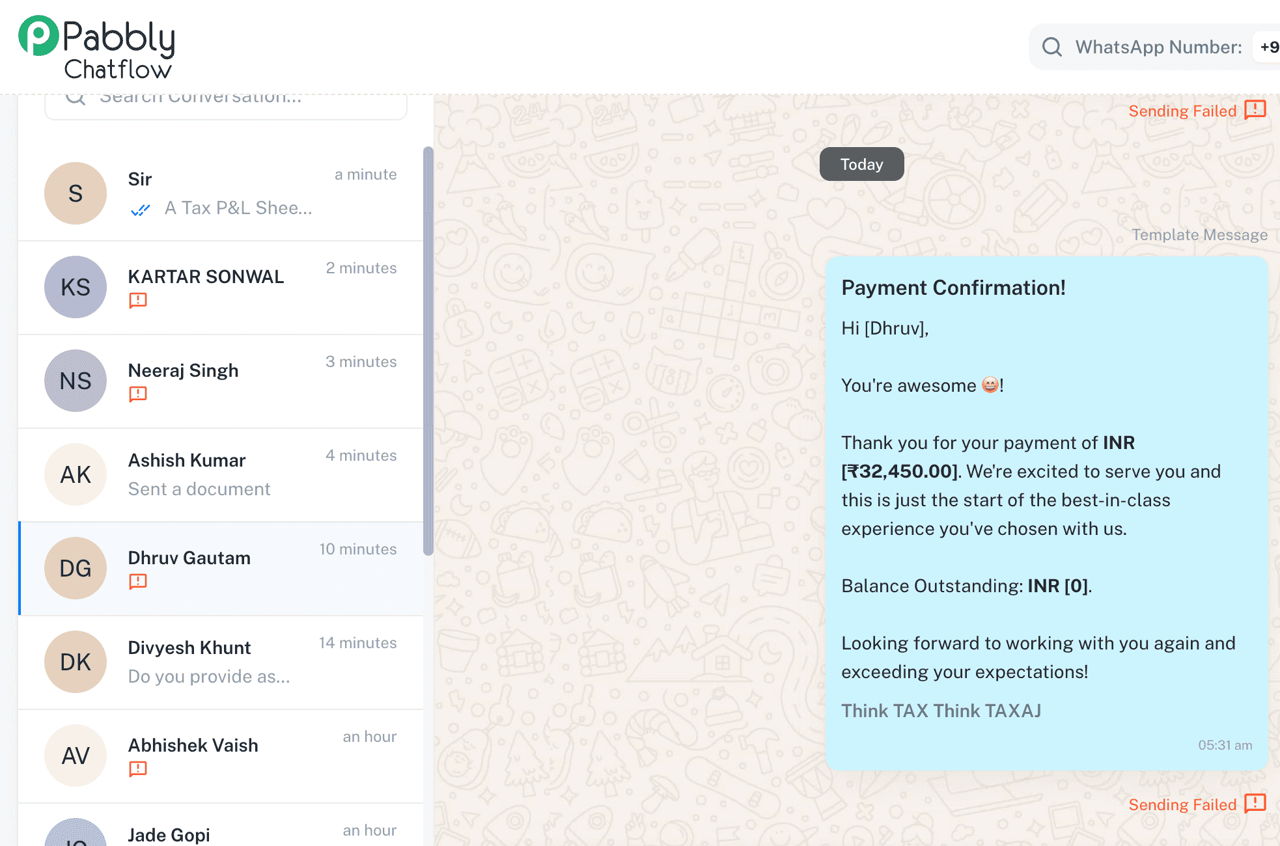Click the WhatsApp Number field
The height and width of the screenshot is (846, 1280).
click(x=1154, y=47)
